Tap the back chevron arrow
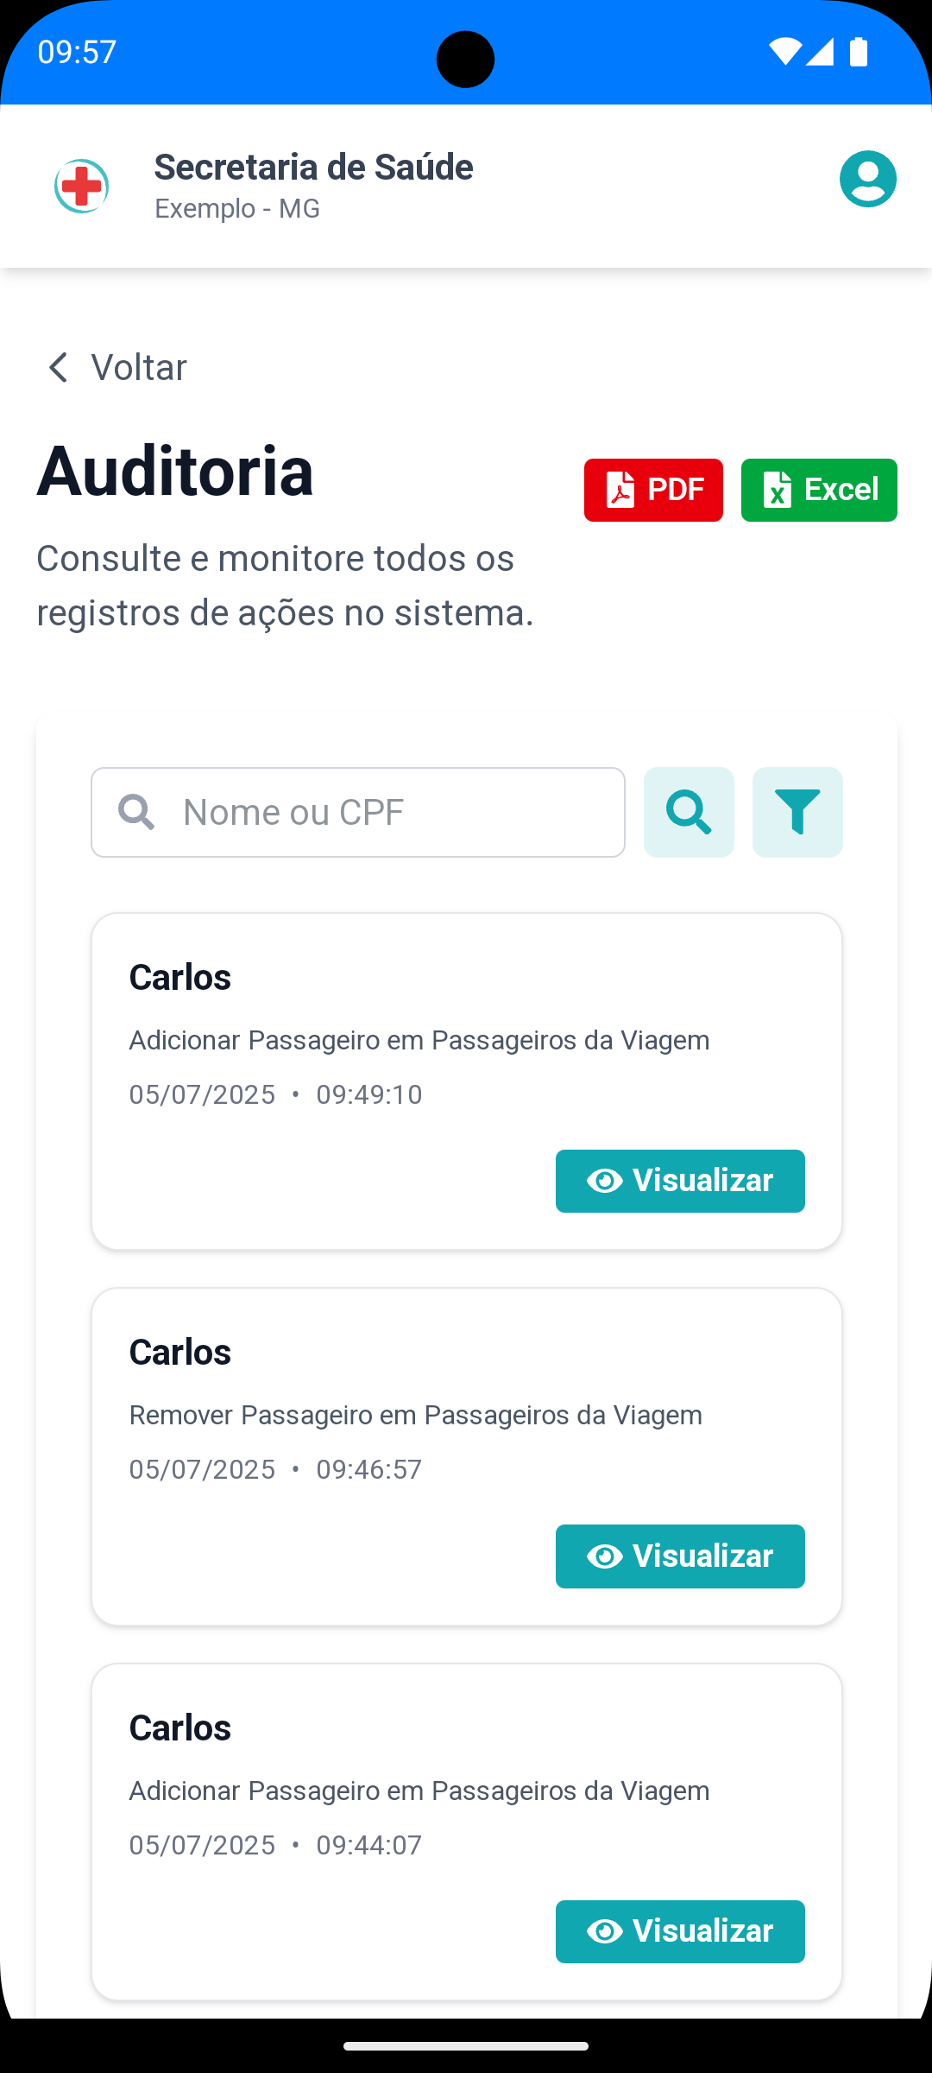Screen dimensions: 932x2073 pyautogui.click(x=58, y=367)
